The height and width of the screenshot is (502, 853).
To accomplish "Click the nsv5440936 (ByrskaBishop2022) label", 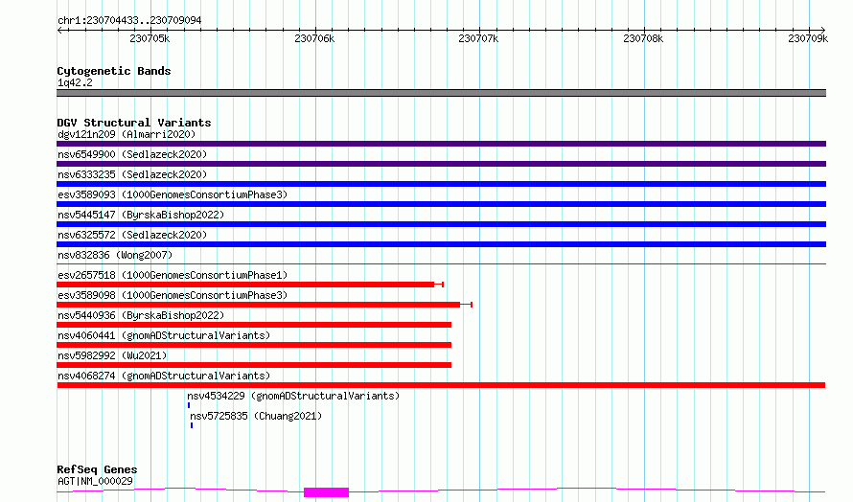I will point(141,315).
